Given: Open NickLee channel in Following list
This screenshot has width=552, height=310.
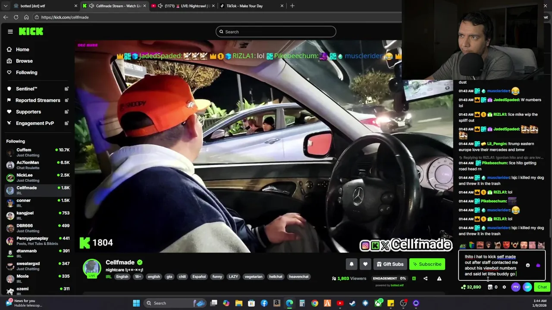Looking at the screenshot, I should (x=38, y=177).
